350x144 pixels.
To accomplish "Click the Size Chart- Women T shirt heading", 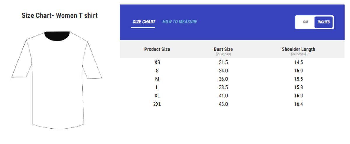I will pyautogui.click(x=60, y=15).
